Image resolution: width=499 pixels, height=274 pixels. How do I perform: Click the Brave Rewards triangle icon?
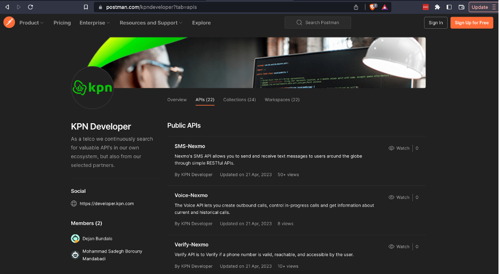pos(385,7)
